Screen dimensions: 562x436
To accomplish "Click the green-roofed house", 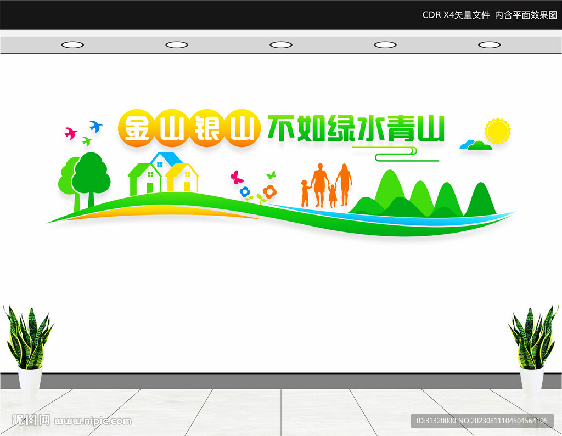I will pyautogui.click(x=145, y=179).
